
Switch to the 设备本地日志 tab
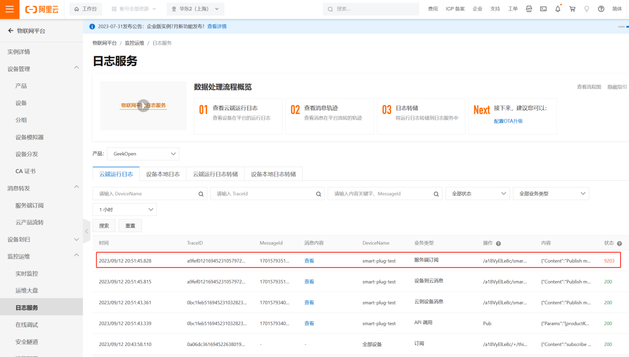(163, 174)
